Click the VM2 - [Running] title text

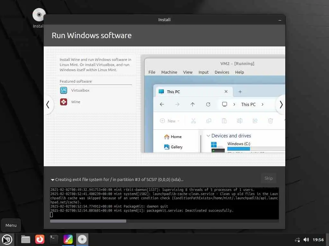(237, 64)
